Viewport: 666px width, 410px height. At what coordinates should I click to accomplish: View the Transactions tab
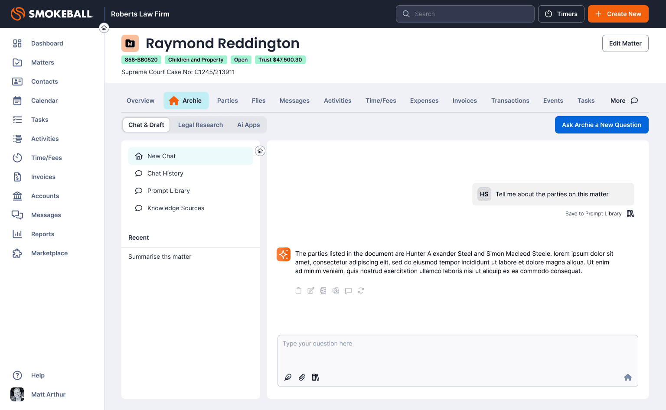pos(510,101)
